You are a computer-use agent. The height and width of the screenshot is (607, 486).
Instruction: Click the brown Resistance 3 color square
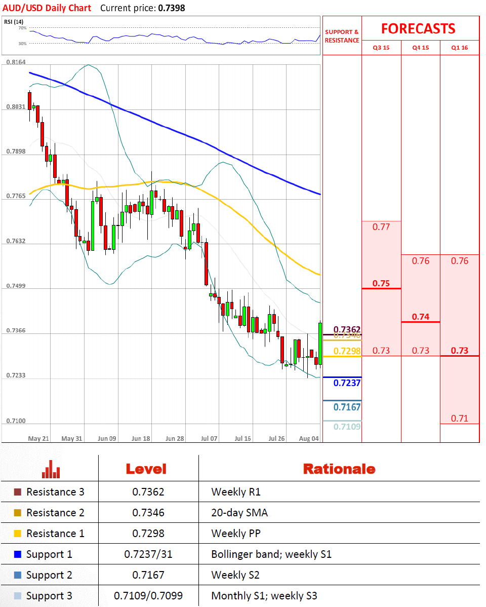pos(18,492)
